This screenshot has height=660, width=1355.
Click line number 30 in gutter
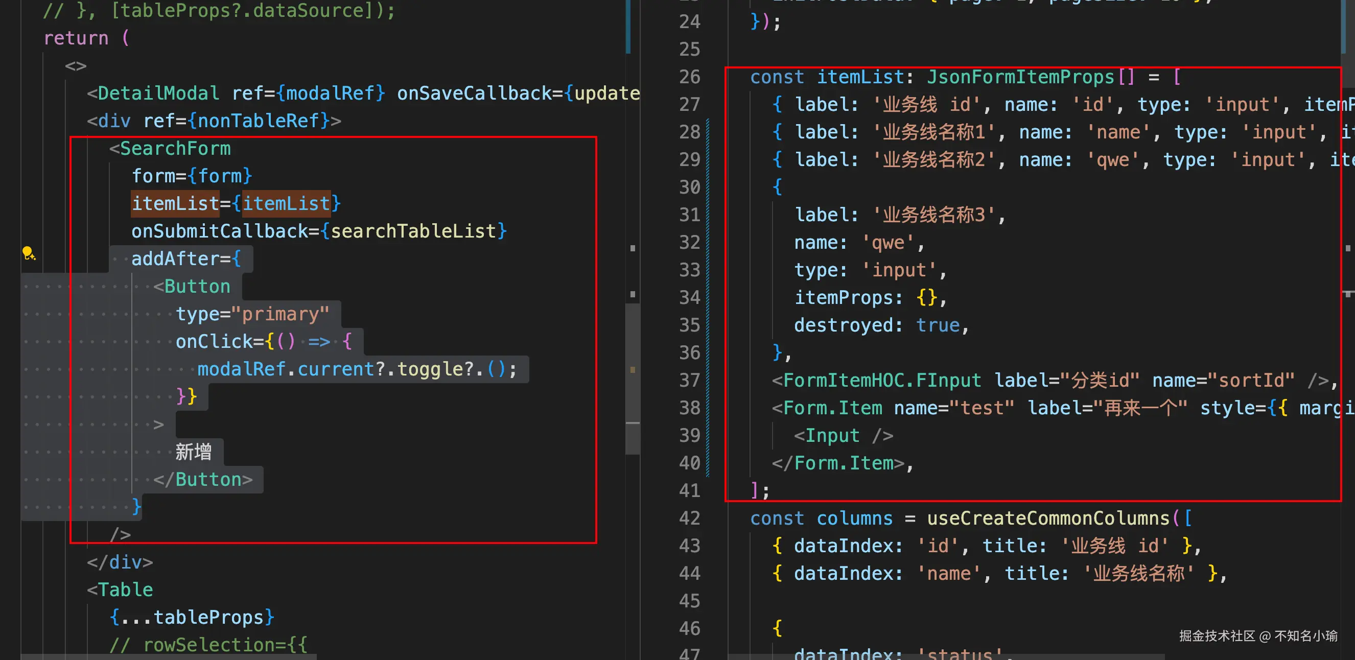coord(689,187)
